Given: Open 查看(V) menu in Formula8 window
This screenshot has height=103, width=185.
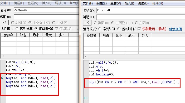Looking at the screenshot, I should point(115,3).
